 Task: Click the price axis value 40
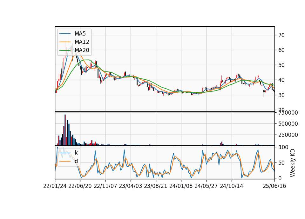point(281,80)
